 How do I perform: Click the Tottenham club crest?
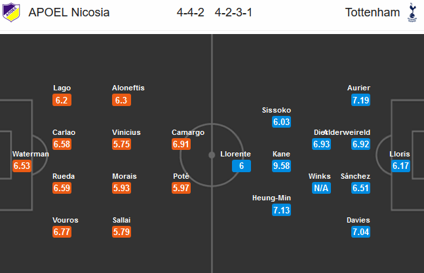tap(412, 12)
